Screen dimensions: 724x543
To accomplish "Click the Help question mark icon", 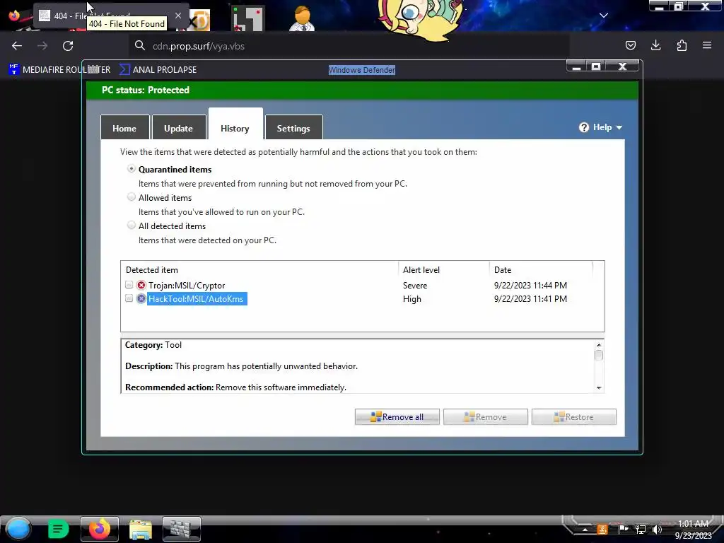I will tap(584, 127).
